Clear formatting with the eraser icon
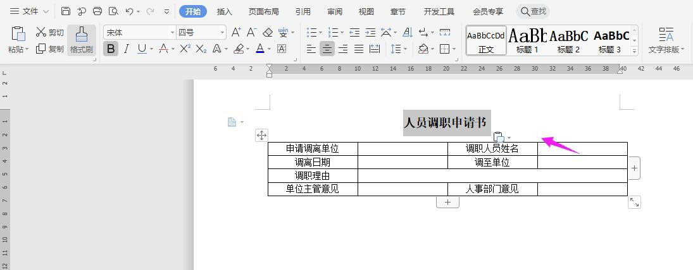The height and width of the screenshot is (270, 693). click(267, 32)
